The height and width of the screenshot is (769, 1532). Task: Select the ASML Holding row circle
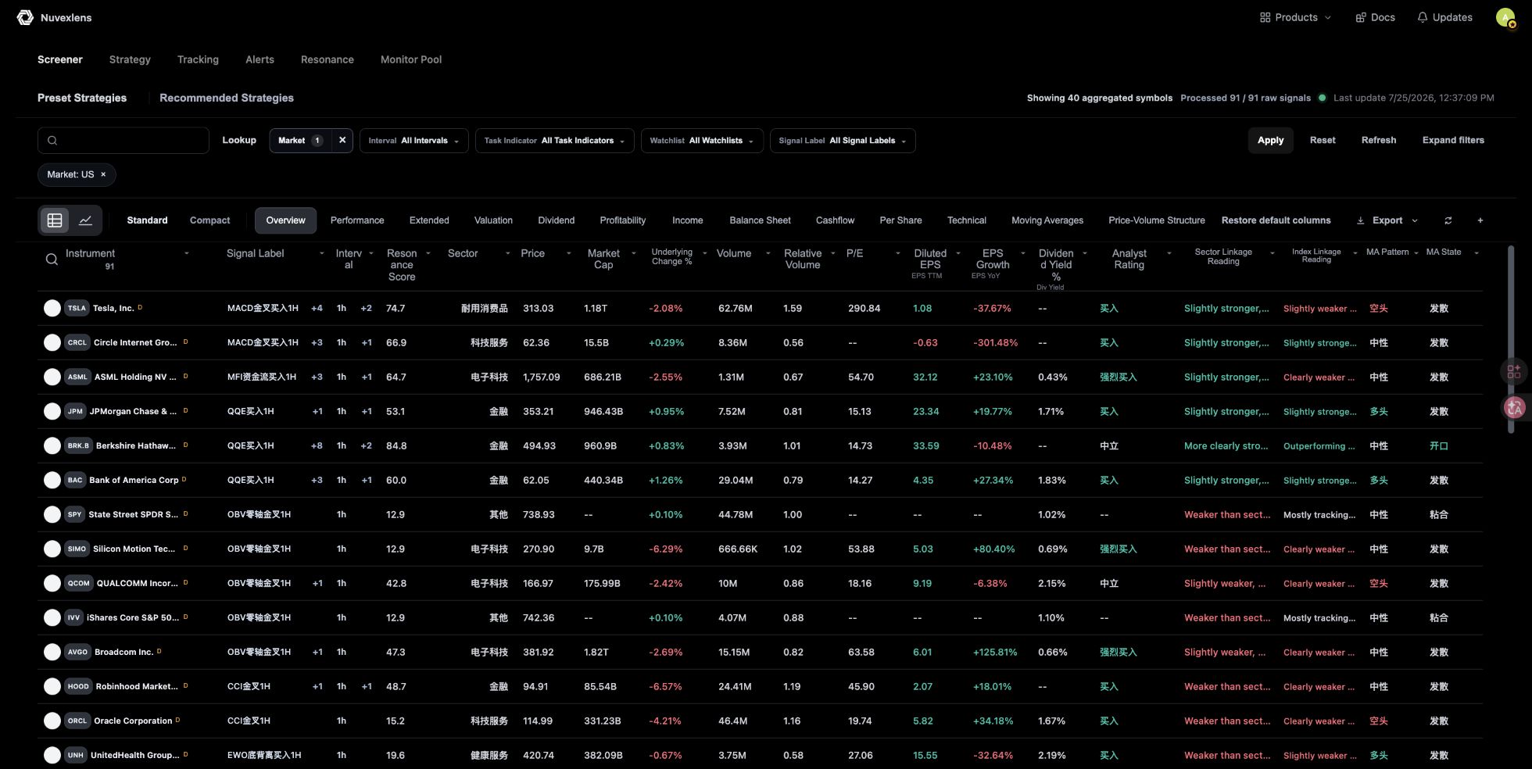52,377
